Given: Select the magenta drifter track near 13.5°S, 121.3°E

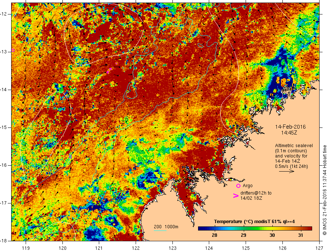Looking at the screenshot, I should point(109,70).
